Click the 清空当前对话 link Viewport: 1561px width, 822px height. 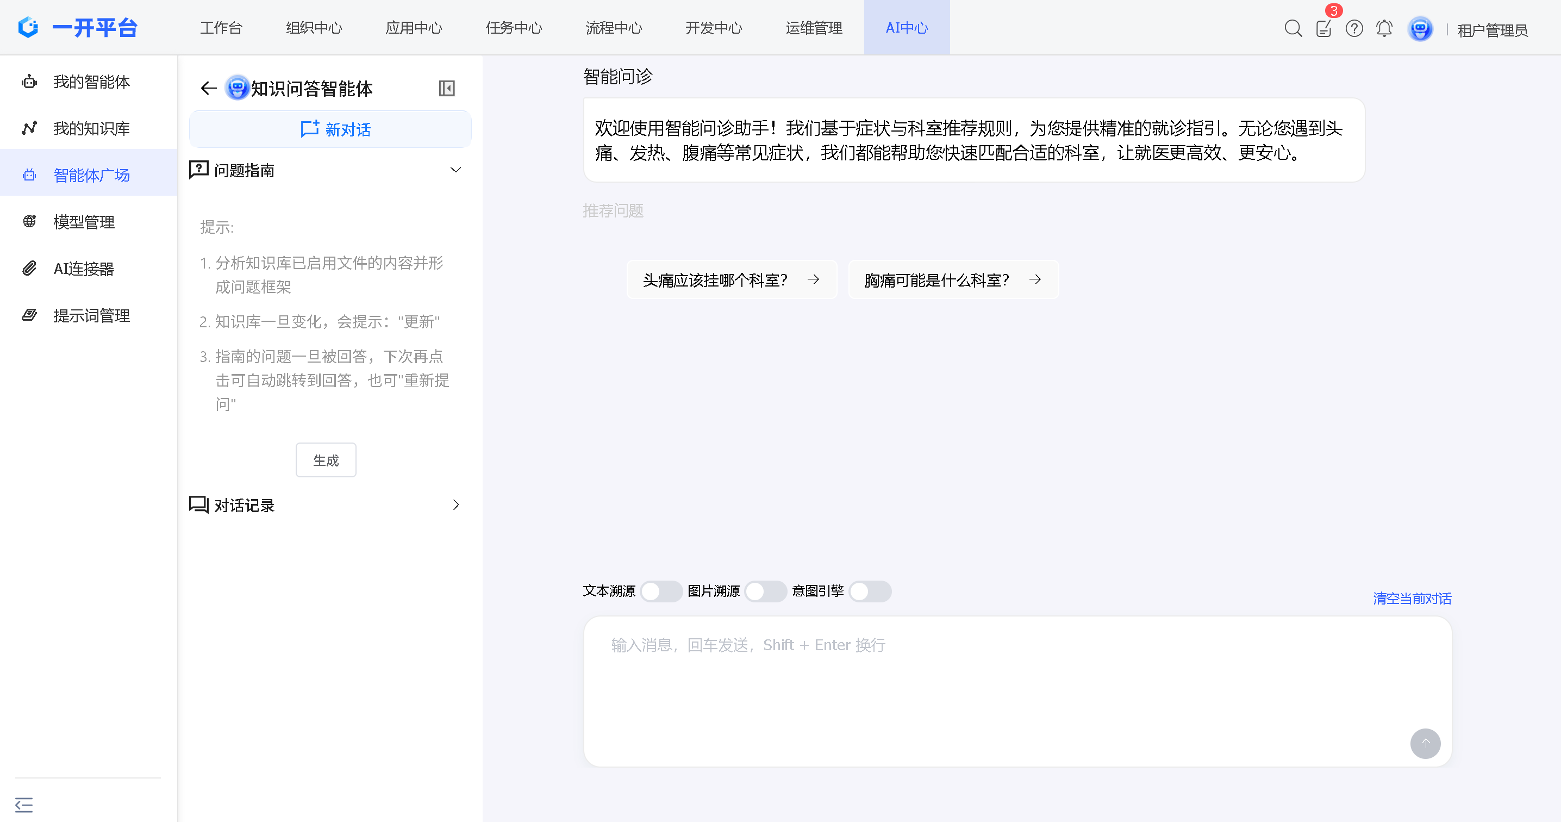pyautogui.click(x=1412, y=599)
